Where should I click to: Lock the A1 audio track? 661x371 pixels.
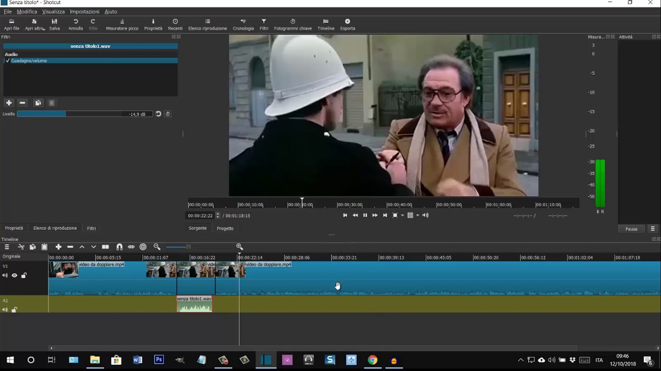coord(14,310)
